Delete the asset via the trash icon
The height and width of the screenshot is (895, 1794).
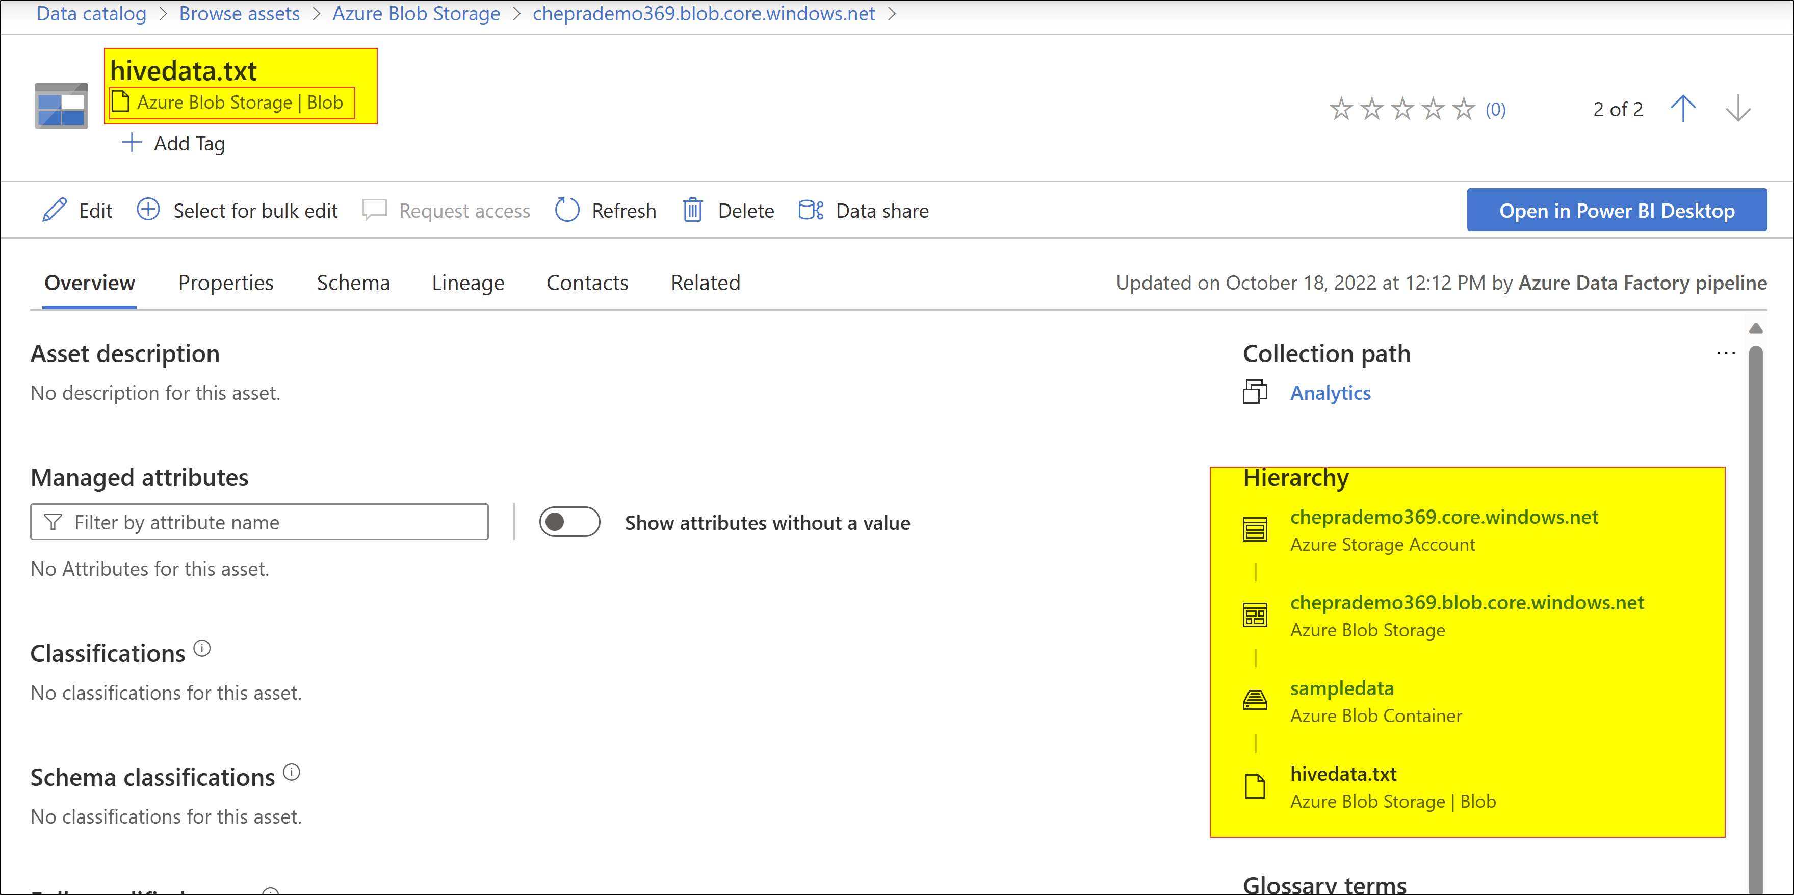pos(692,210)
